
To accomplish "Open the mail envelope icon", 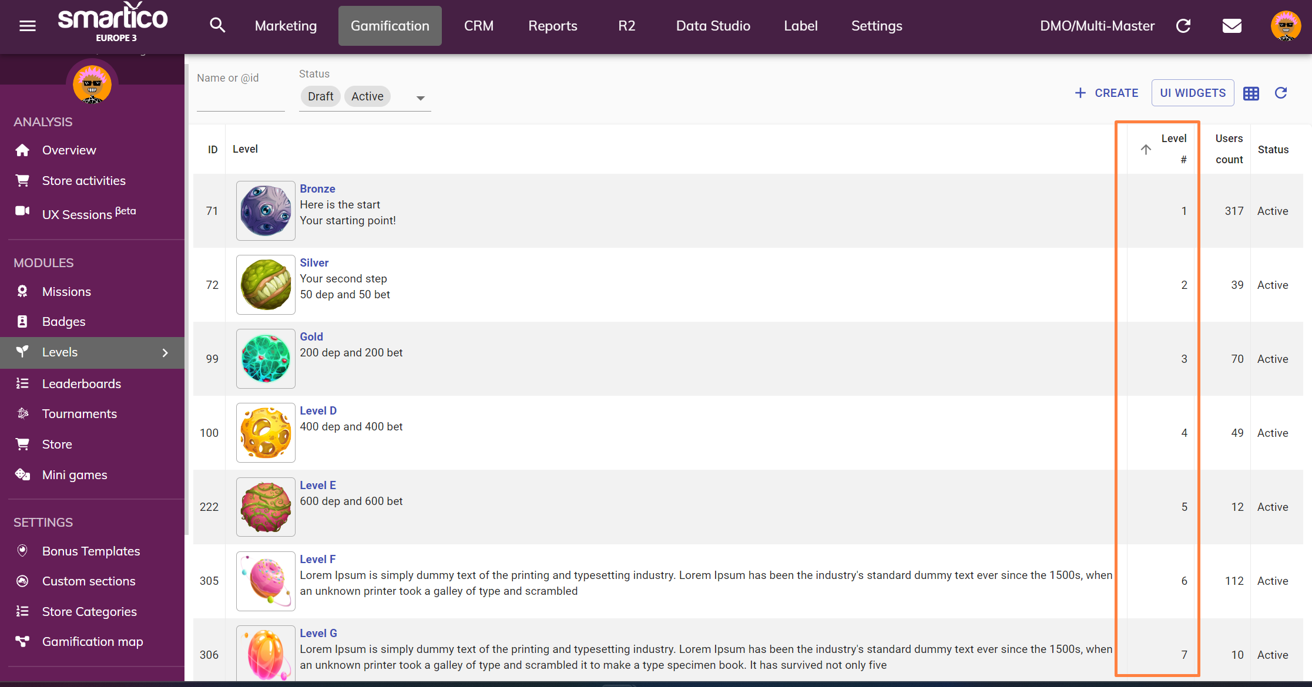I will coord(1232,26).
